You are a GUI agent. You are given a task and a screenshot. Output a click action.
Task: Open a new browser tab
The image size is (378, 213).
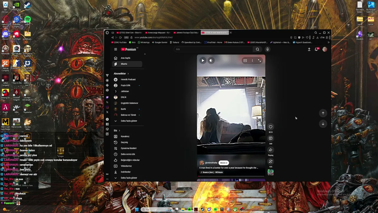click(x=231, y=33)
